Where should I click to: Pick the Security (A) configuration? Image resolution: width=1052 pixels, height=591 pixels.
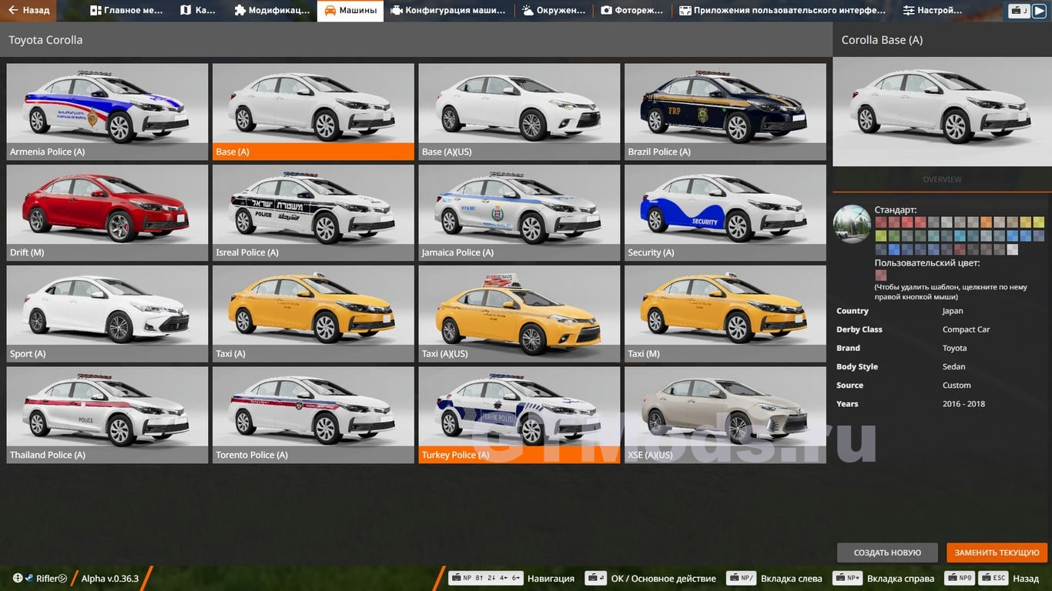coord(725,212)
